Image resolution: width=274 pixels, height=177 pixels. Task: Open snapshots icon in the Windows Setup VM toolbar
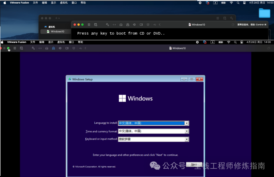click(21, 48)
